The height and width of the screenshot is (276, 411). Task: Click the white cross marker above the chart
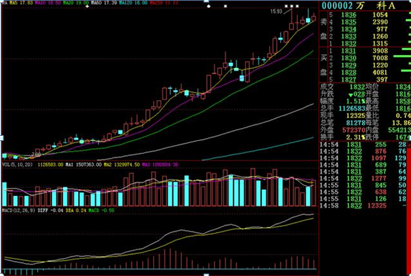point(87,6)
